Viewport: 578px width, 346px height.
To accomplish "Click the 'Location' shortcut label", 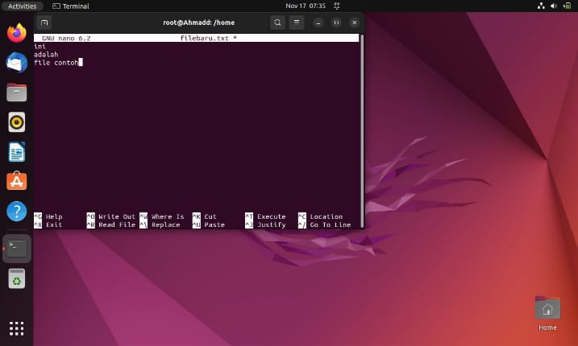I will tap(326, 216).
